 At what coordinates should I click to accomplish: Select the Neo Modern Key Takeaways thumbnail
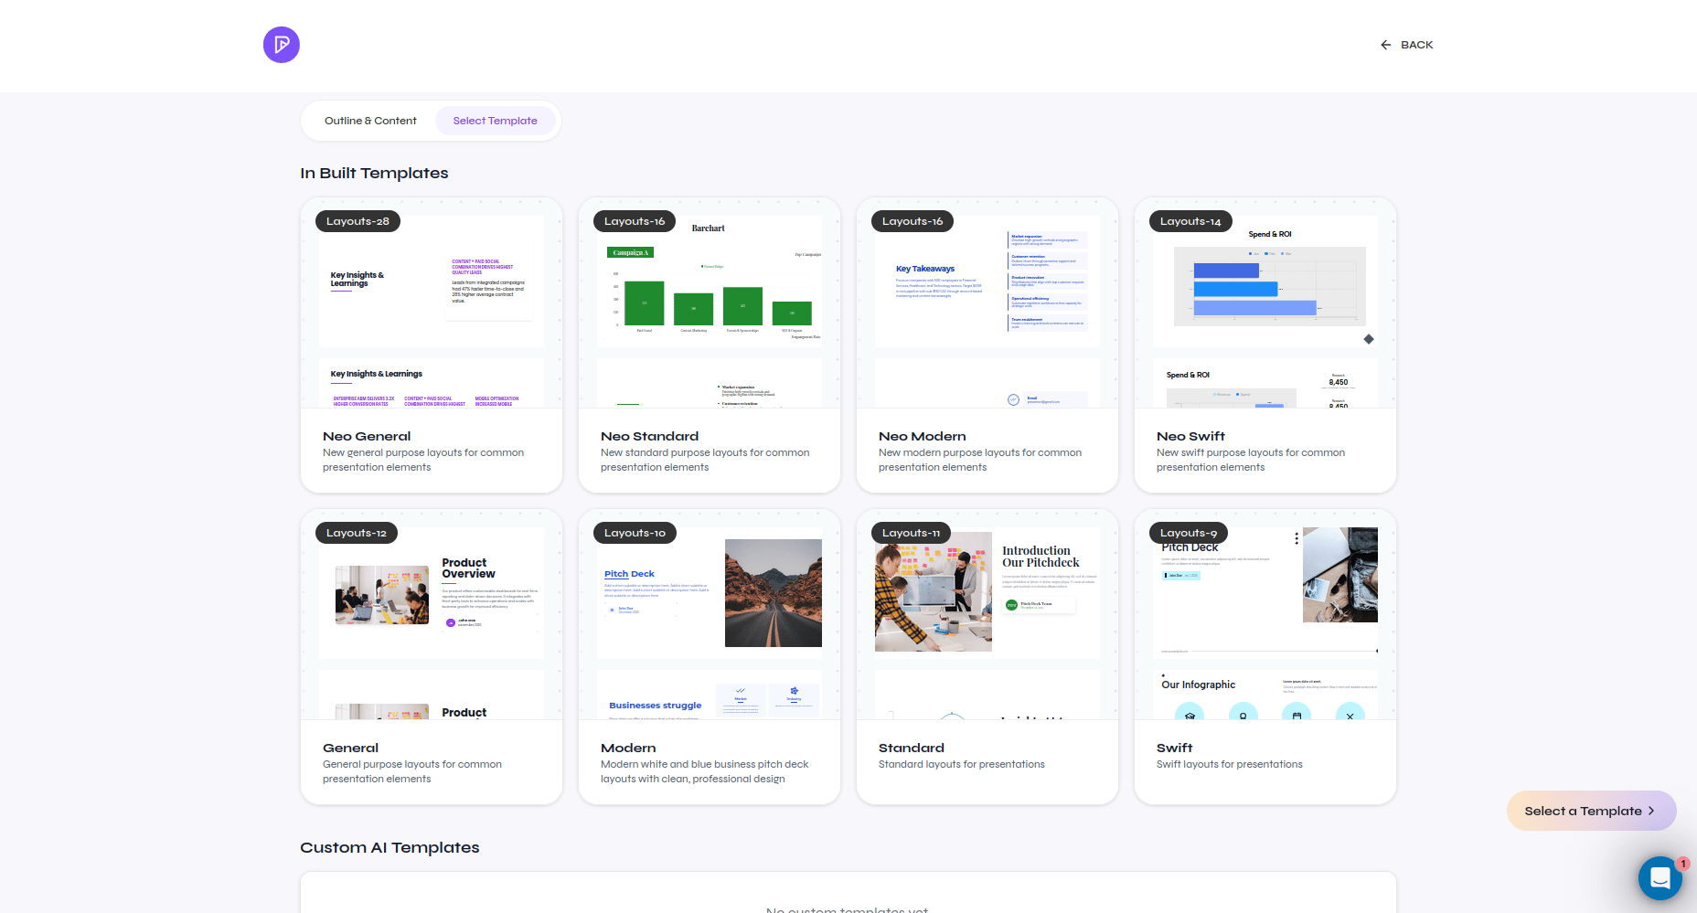tap(987, 281)
